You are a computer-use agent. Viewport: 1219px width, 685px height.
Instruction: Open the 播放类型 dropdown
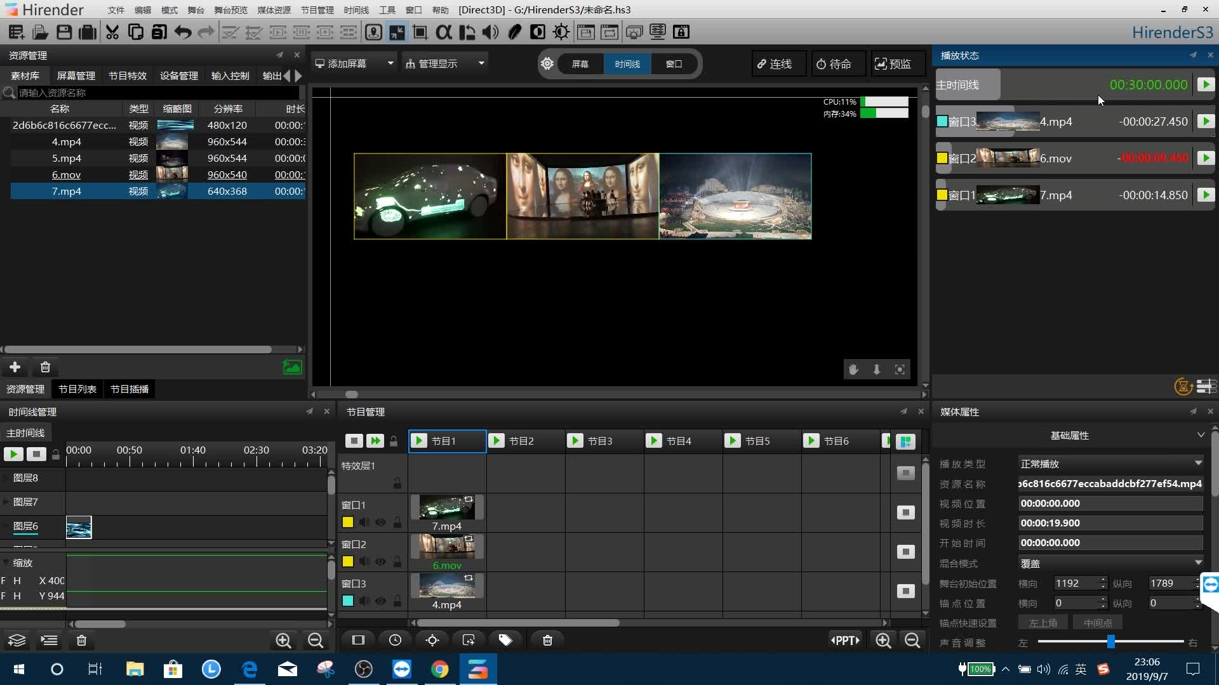pos(1110,464)
